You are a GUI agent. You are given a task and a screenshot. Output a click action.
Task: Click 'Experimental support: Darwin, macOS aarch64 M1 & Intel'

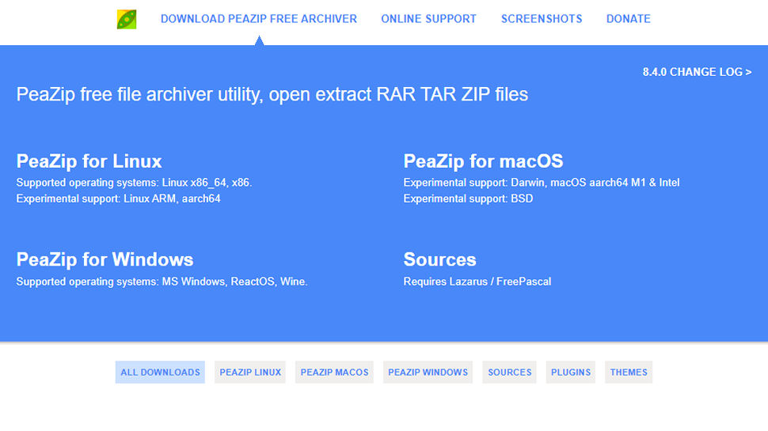542,183
